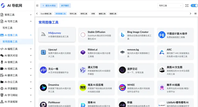Open the 触手AI绘画 title link
This screenshot has height=107, width=198.
click(x=173, y=85)
